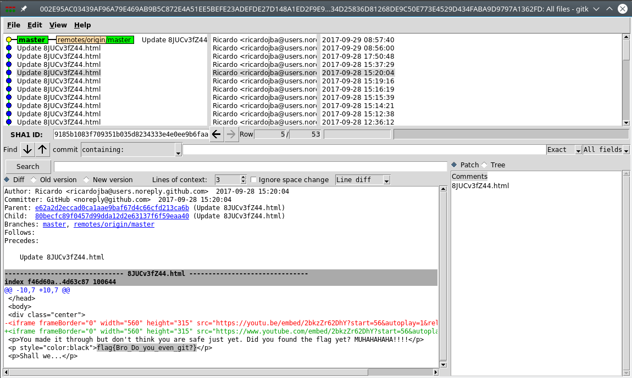Click the back arrow next to SHA1 ID
This screenshot has width=632, height=378.
pyautogui.click(x=217, y=134)
